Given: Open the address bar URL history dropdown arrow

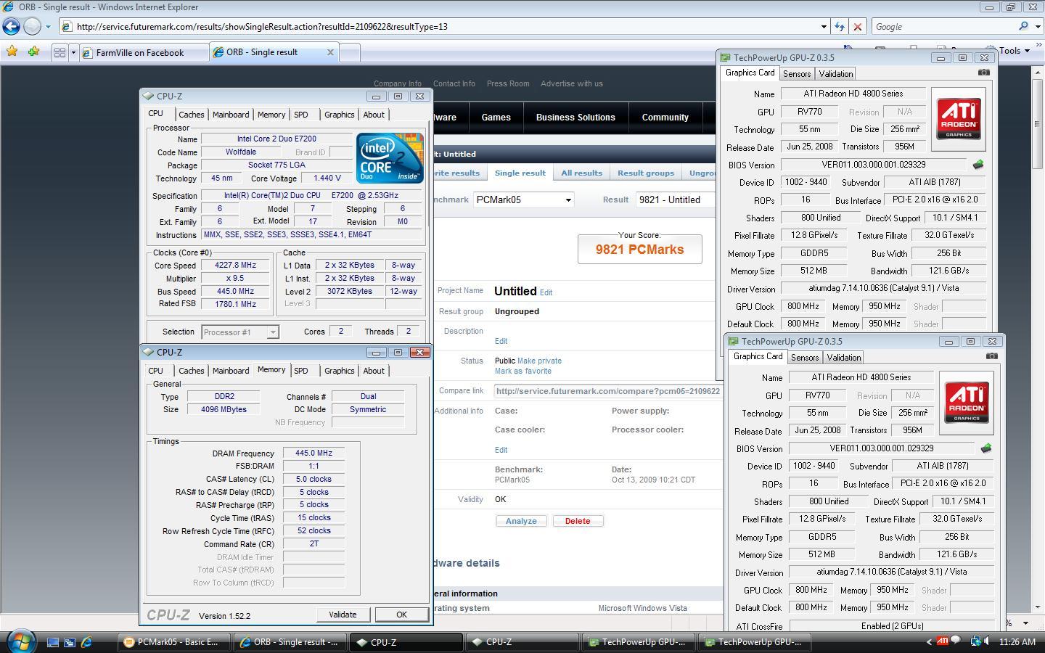Looking at the screenshot, I should (x=824, y=27).
